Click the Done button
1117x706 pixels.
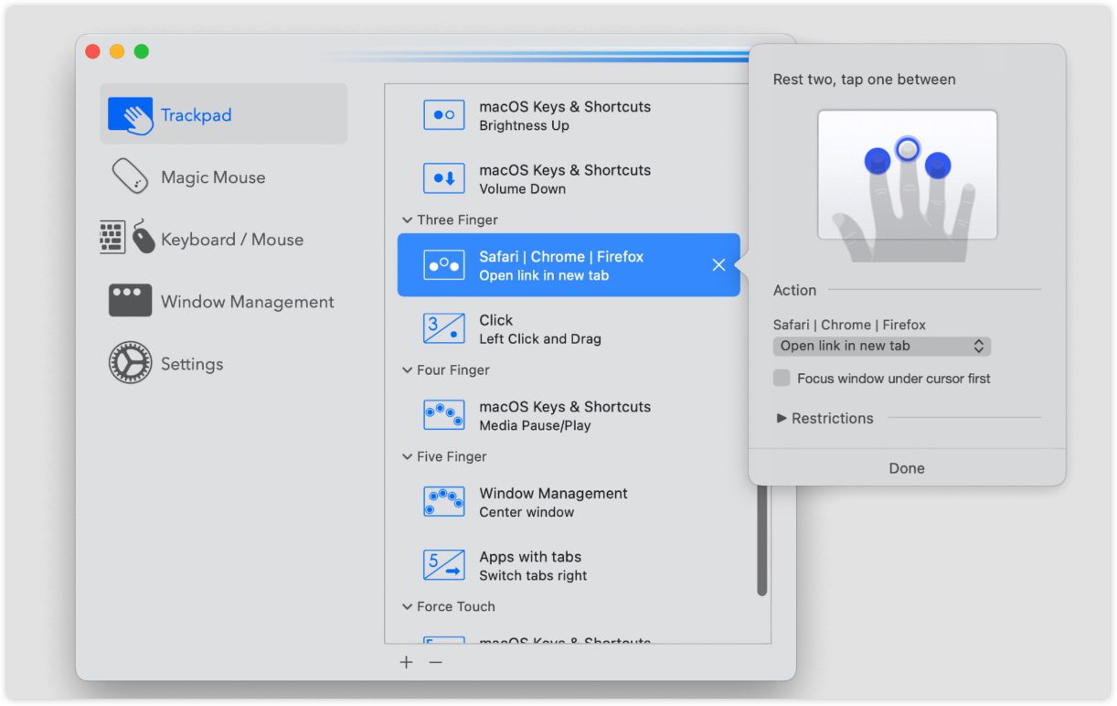click(x=907, y=467)
